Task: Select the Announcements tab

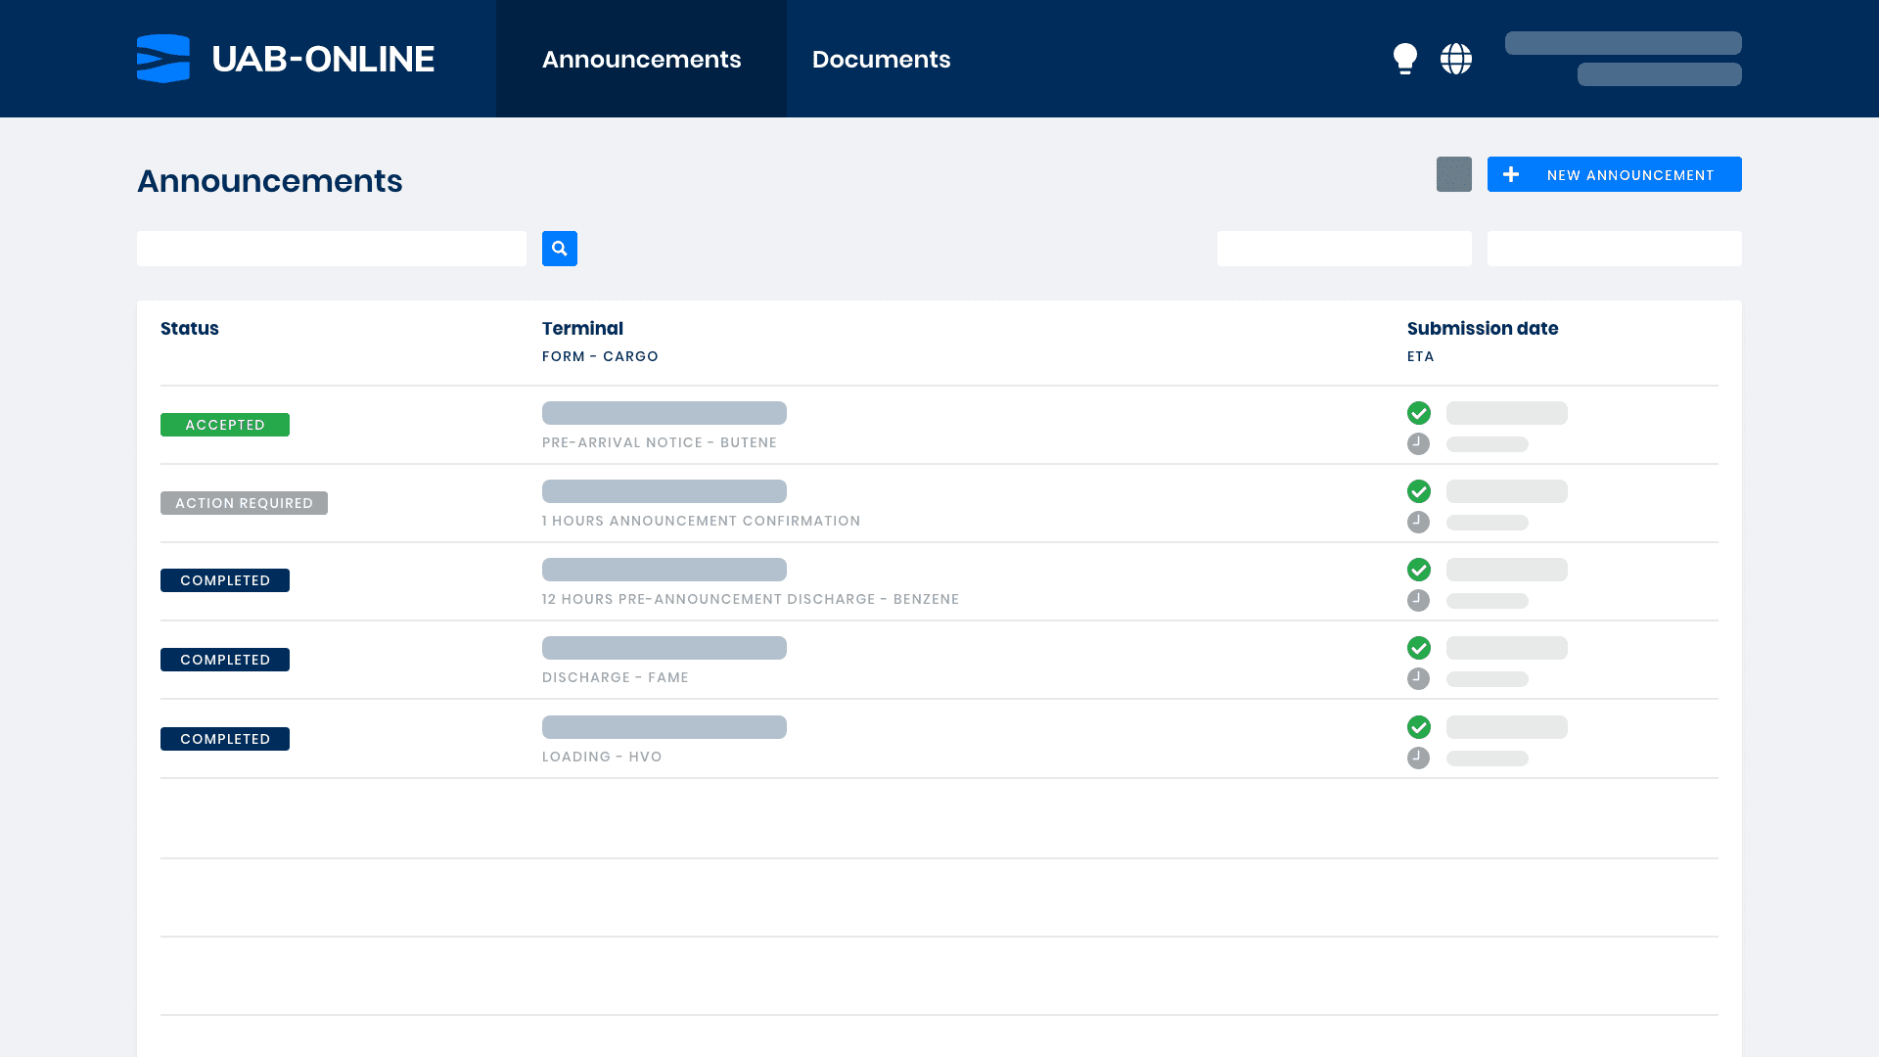Action: 641,59
